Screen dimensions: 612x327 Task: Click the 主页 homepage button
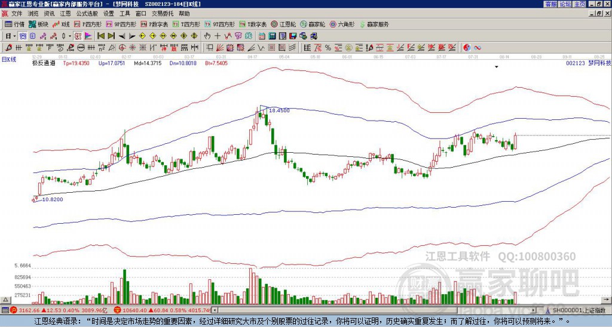[x=580, y=4]
